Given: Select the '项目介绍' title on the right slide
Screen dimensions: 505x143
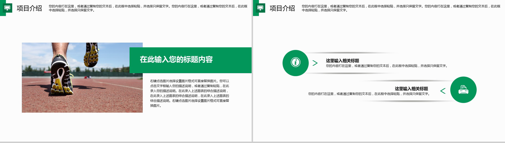Looking at the screenshot, I should 282,8.
